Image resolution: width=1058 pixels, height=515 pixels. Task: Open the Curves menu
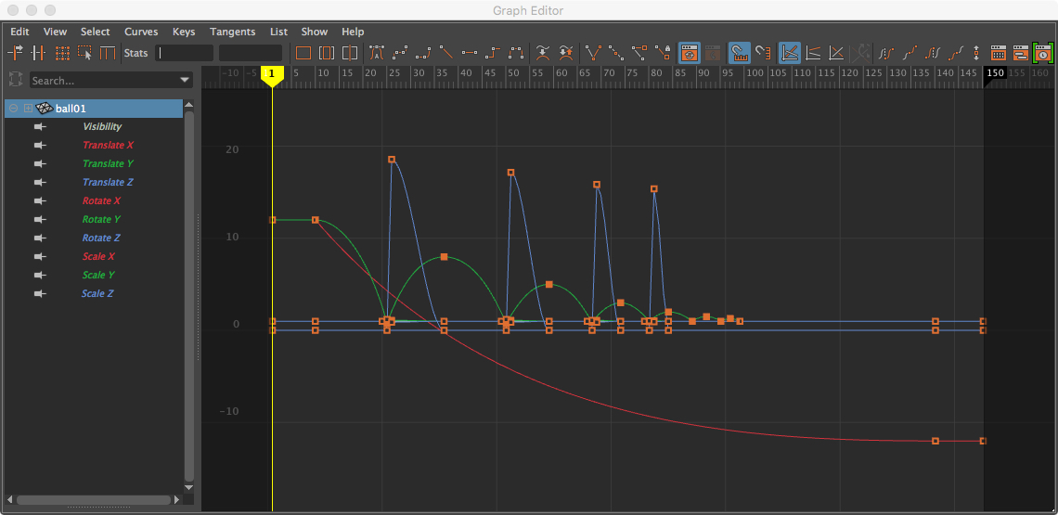(x=141, y=32)
